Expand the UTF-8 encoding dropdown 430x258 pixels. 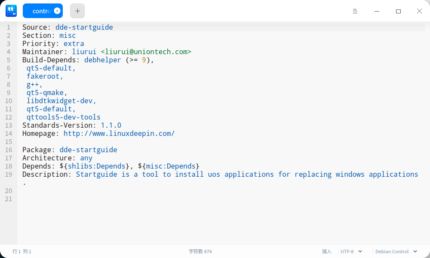[351, 252]
